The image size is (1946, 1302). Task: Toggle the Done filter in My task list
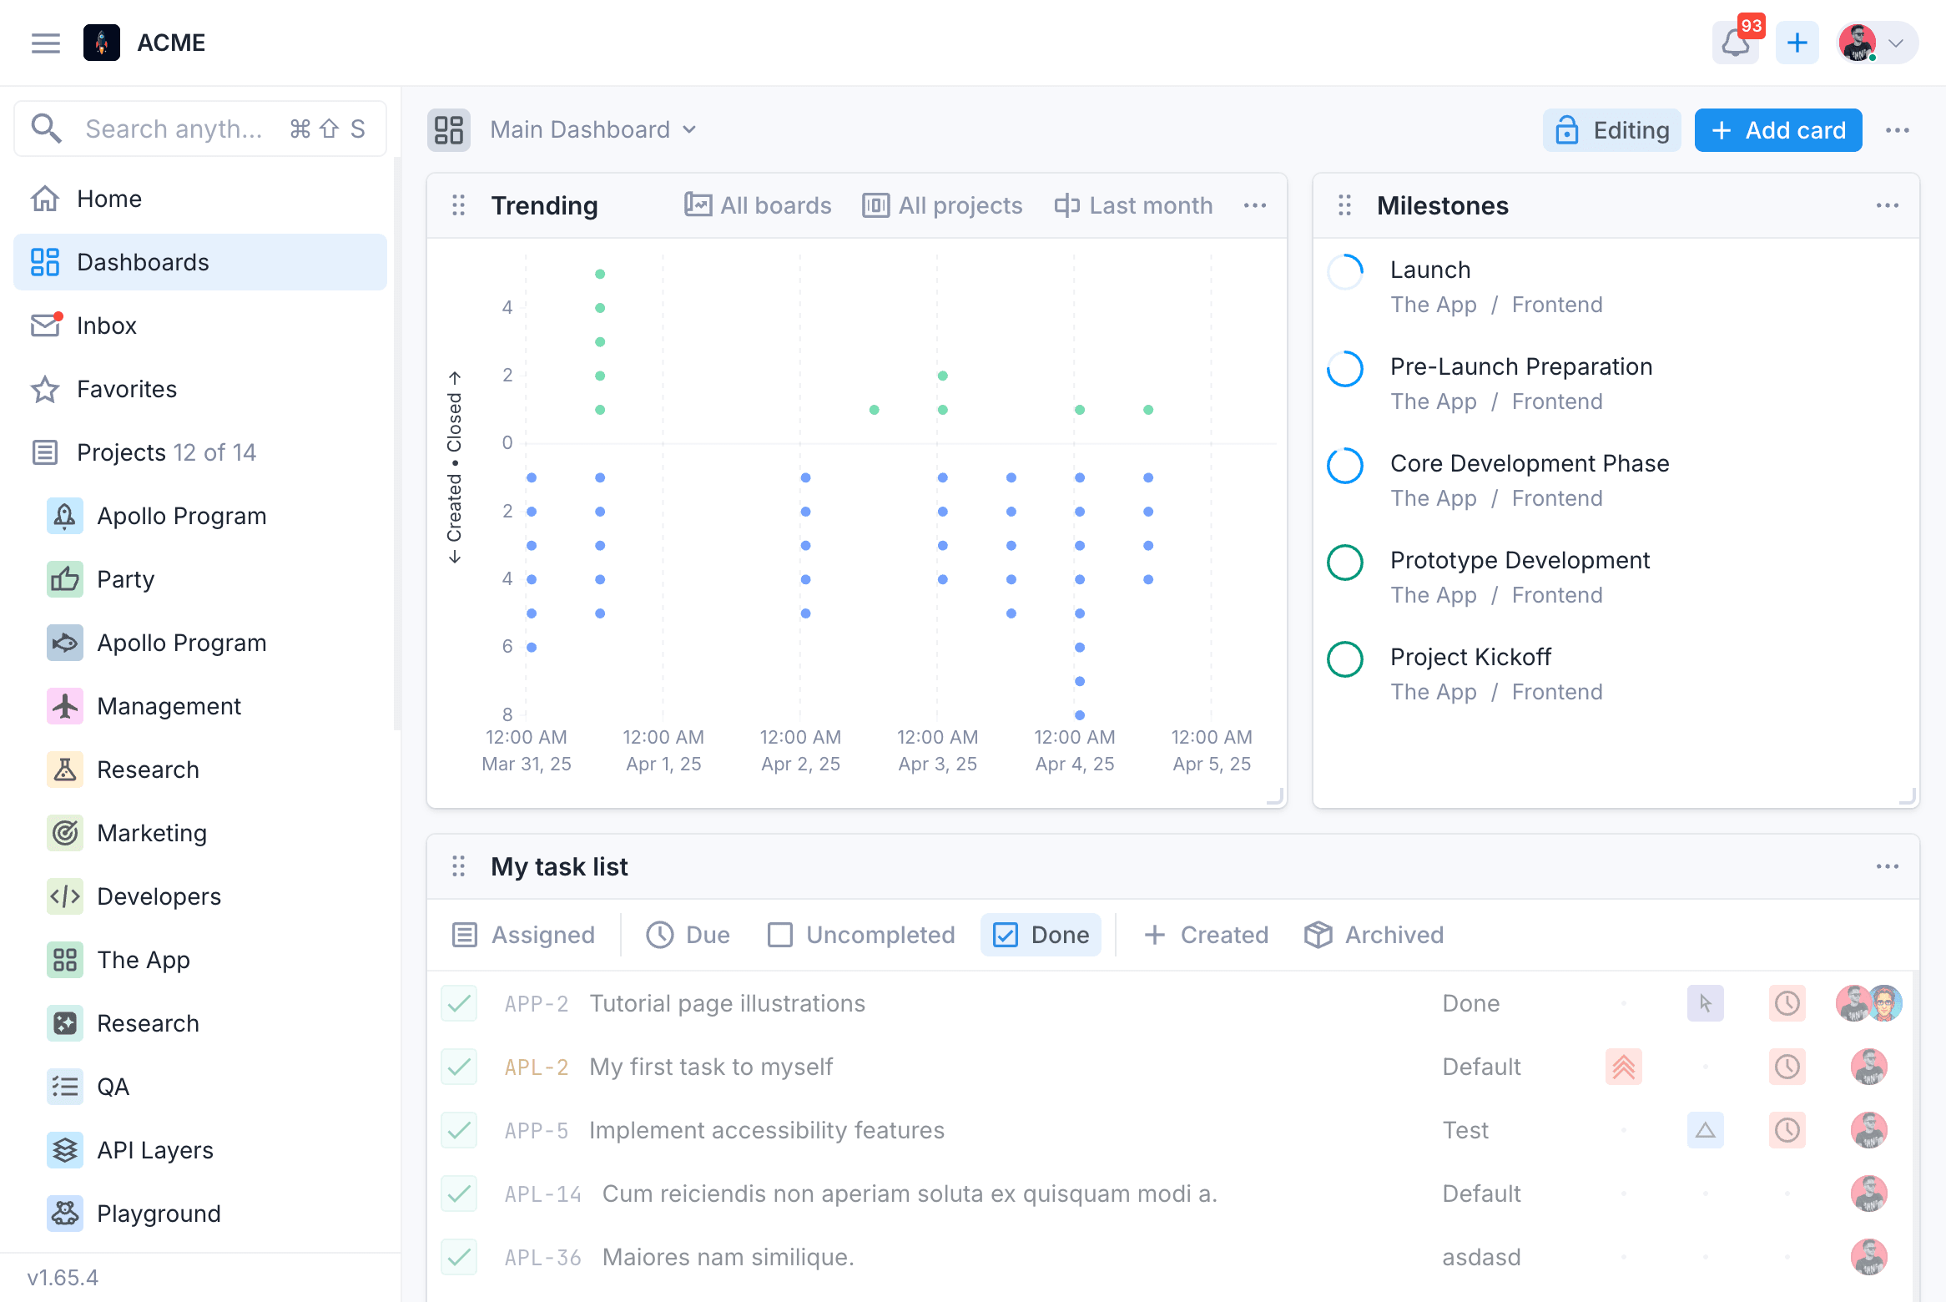point(1041,935)
